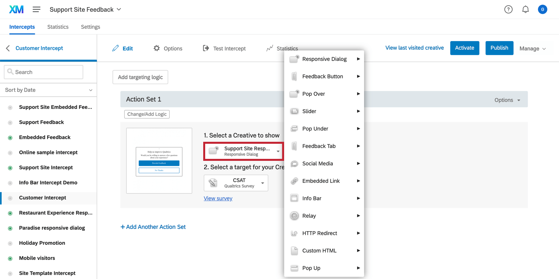
Task: Expand the Slider submenu arrow
Action: pos(358,111)
